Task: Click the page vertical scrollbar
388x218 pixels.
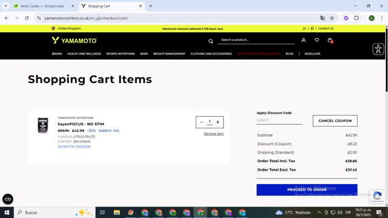Action: [x=386, y=59]
